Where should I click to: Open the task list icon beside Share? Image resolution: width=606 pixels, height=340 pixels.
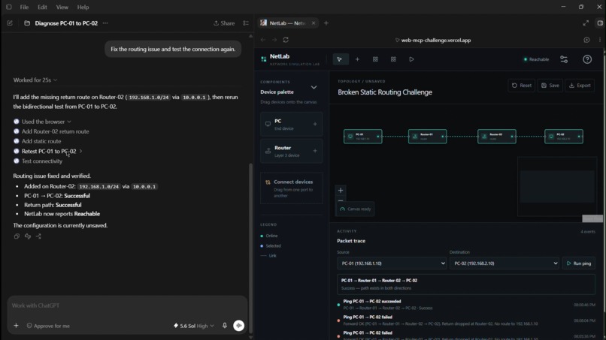pos(246,23)
